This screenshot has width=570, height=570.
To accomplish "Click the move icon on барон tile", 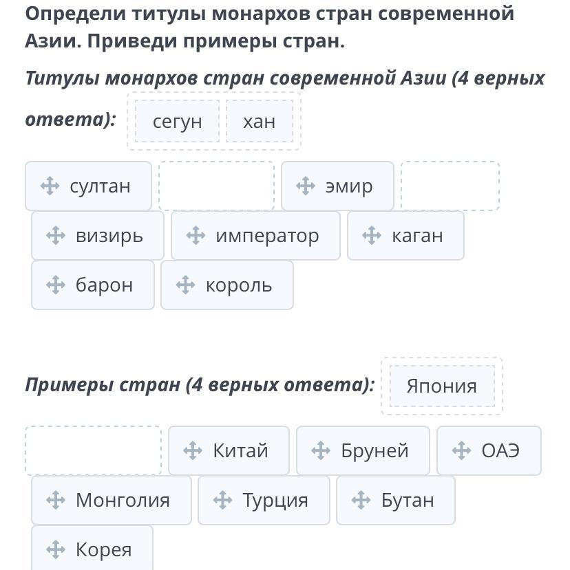I will [x=56, y=285].
